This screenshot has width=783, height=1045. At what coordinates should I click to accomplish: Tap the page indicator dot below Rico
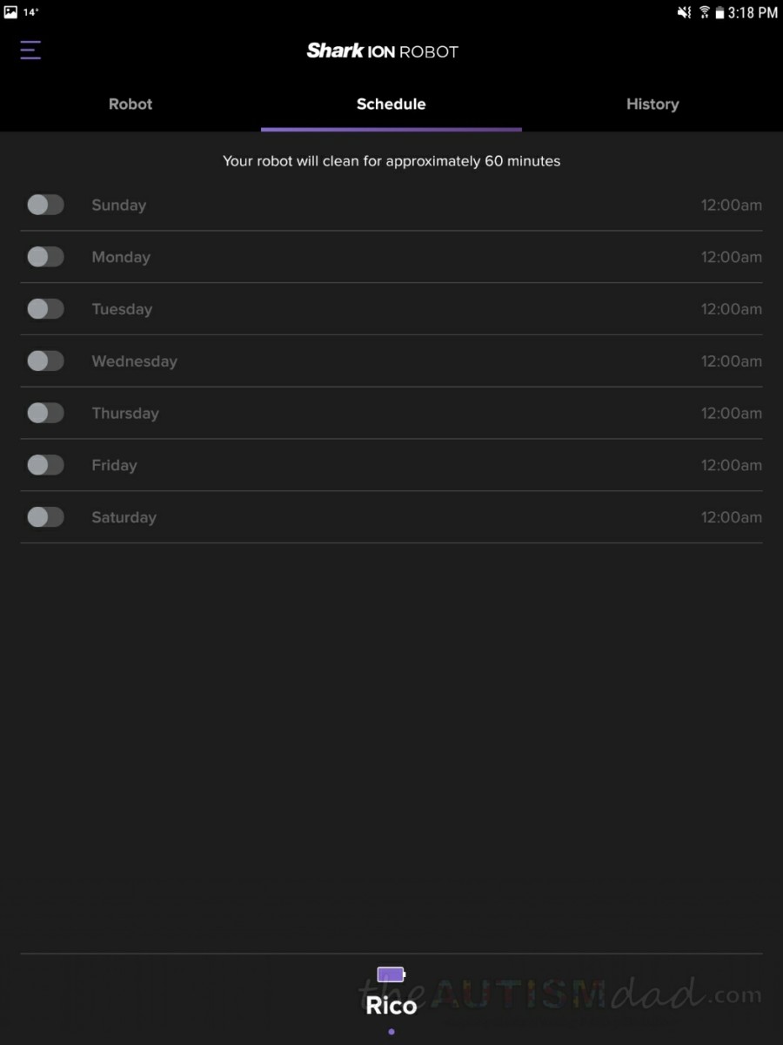(x=391, y=1032)
